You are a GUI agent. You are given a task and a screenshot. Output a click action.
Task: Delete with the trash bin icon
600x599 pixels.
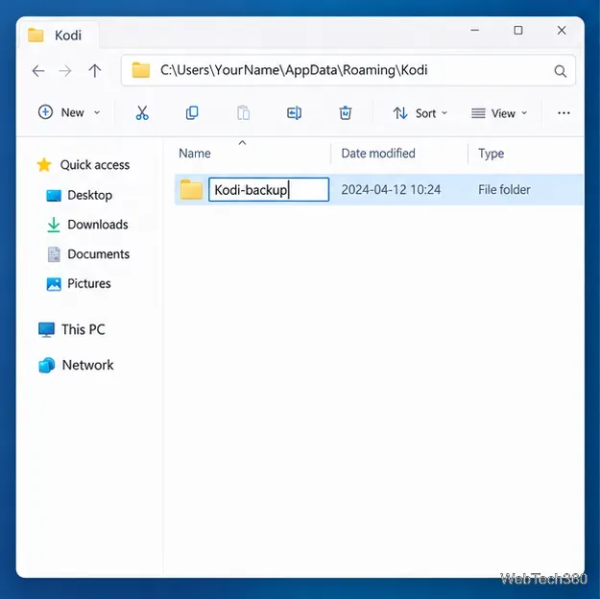[346, 113]
